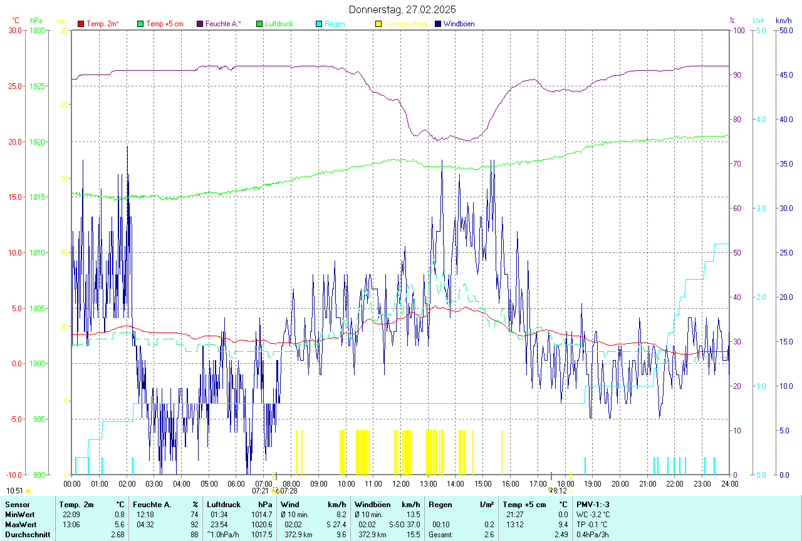Click the 'Sonnenschein' legend label
The width and height of the screenshot is (802, 541).
click(x=405, y=24)
